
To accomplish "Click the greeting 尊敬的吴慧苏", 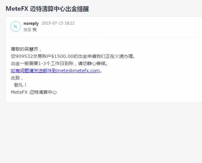I will click(25, 49).
